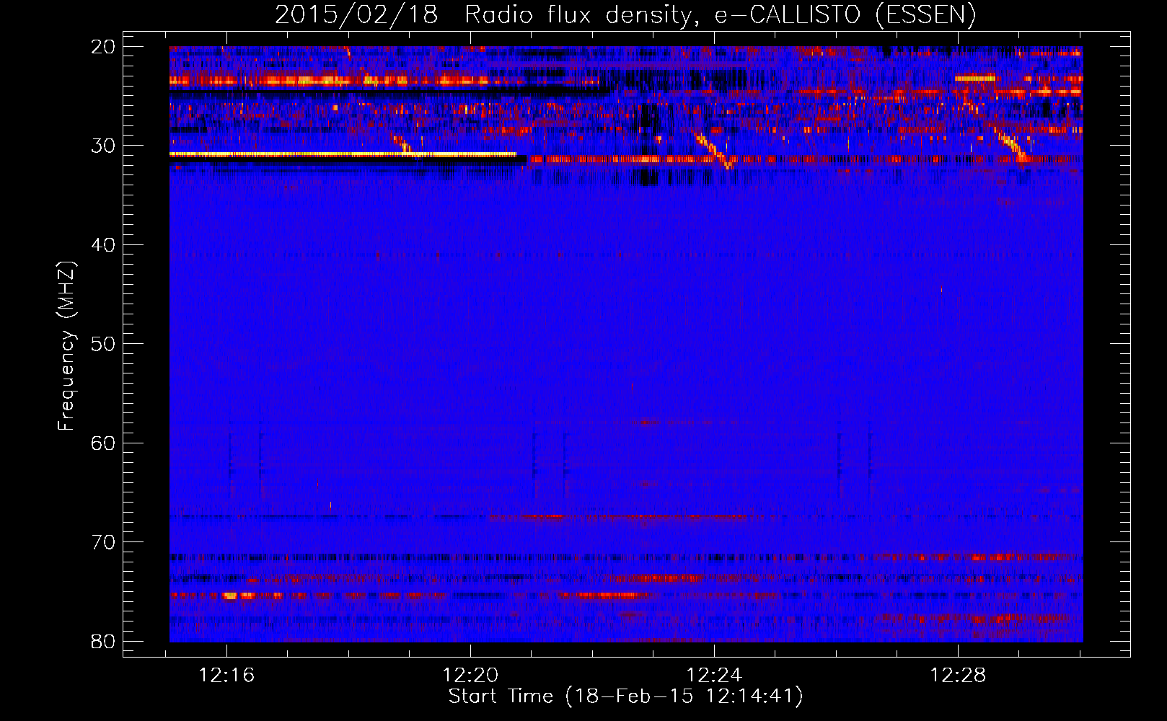Click the "50" frequency tick label
Screen dimensions: 1167x721
(x=103, y=344)
